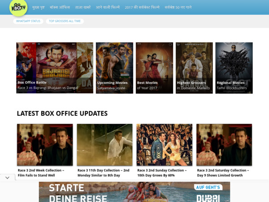Screen dimensions: 269x202
Task: Collapse the bottom ad with chevron
Action: click(x=7, y=178)
